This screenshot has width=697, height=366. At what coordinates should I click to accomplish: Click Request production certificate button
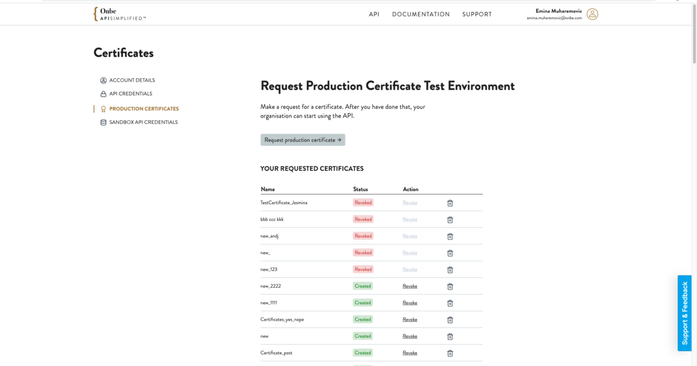pyautogui.click(x=303, y=140)
